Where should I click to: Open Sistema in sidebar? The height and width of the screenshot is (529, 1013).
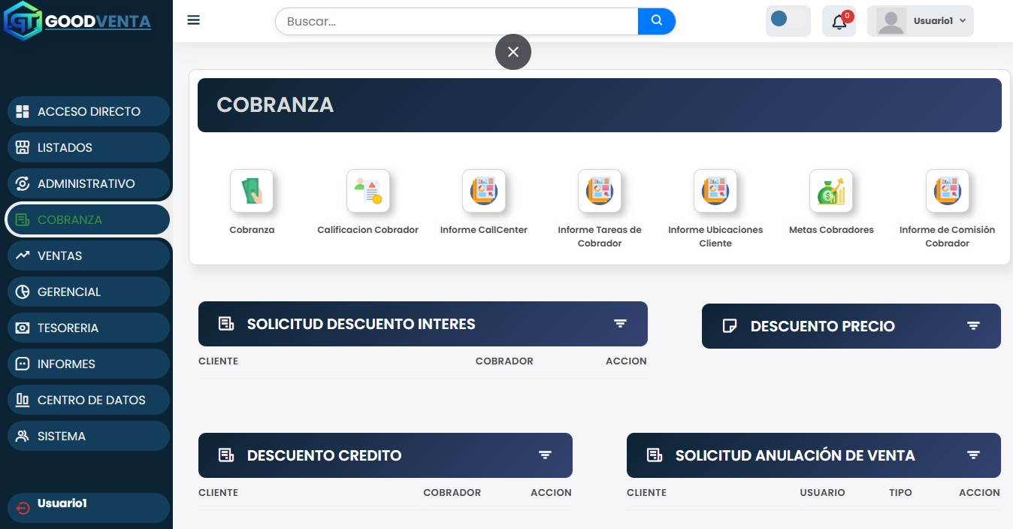pyautogui.click(x=89, y=436)
